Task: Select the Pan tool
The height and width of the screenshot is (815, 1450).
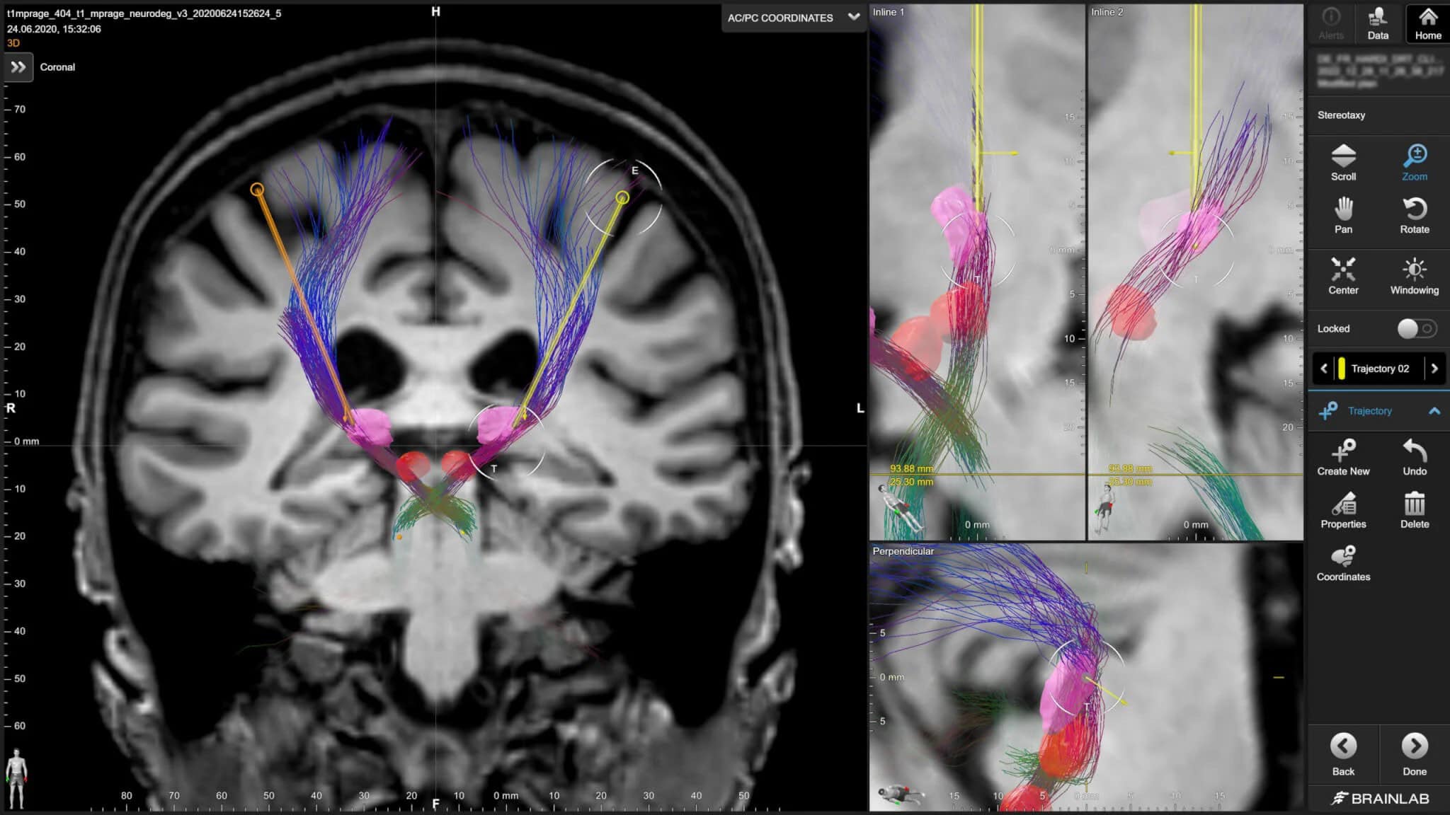Action: click(x=1342, y=216)
